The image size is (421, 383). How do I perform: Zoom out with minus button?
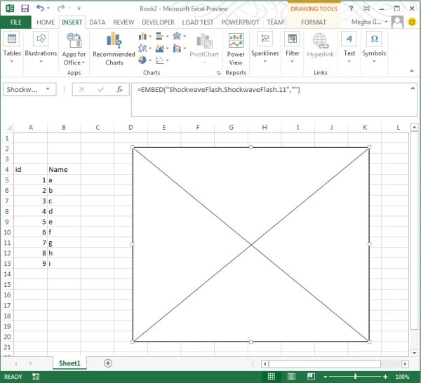(x=325, y=377)
